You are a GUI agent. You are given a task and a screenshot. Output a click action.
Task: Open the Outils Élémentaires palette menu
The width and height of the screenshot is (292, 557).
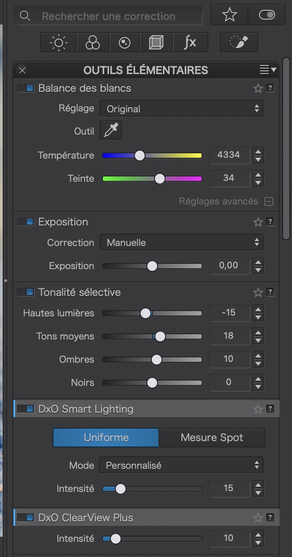coord(268,70)
